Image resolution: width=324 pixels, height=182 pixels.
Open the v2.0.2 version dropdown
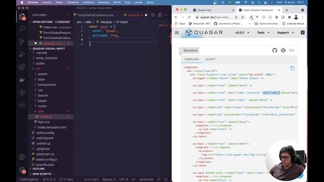tap(242, 32)
